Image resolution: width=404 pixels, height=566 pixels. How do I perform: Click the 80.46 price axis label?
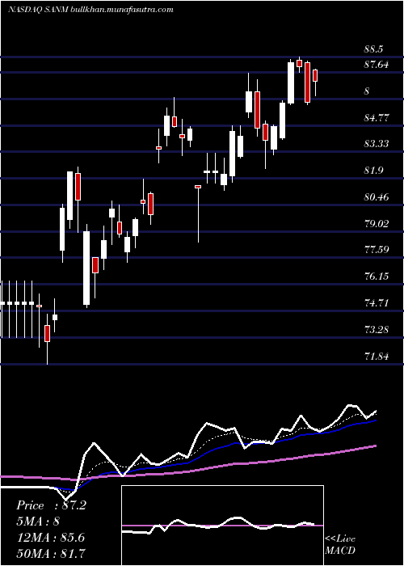(377, 197)
